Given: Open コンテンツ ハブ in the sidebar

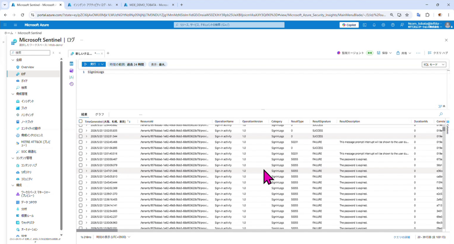Looking at the screenshot, I should 29,165.
